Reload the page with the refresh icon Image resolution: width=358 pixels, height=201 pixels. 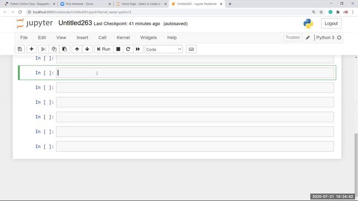(20, 12)
